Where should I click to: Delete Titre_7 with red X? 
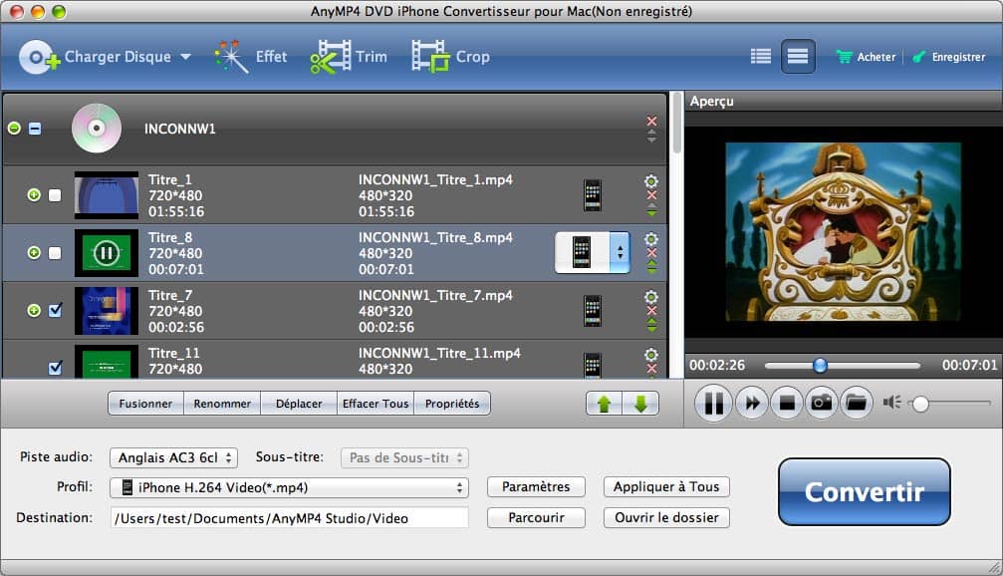(x=651, y=310)
